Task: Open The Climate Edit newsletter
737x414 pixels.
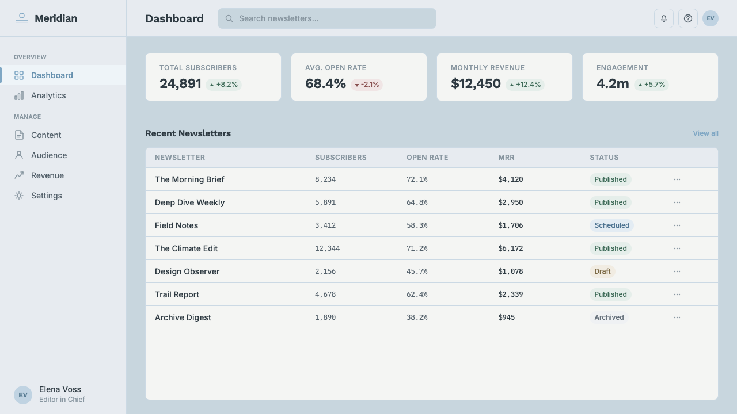Action: pyautogui.click(x=186, y=248)
